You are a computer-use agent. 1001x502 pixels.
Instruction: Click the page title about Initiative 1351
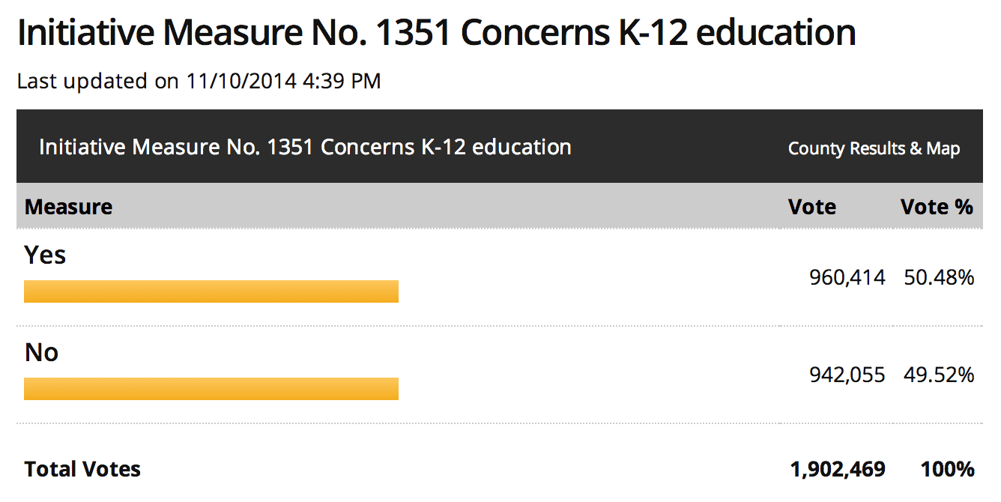click(x=437, y=34)
